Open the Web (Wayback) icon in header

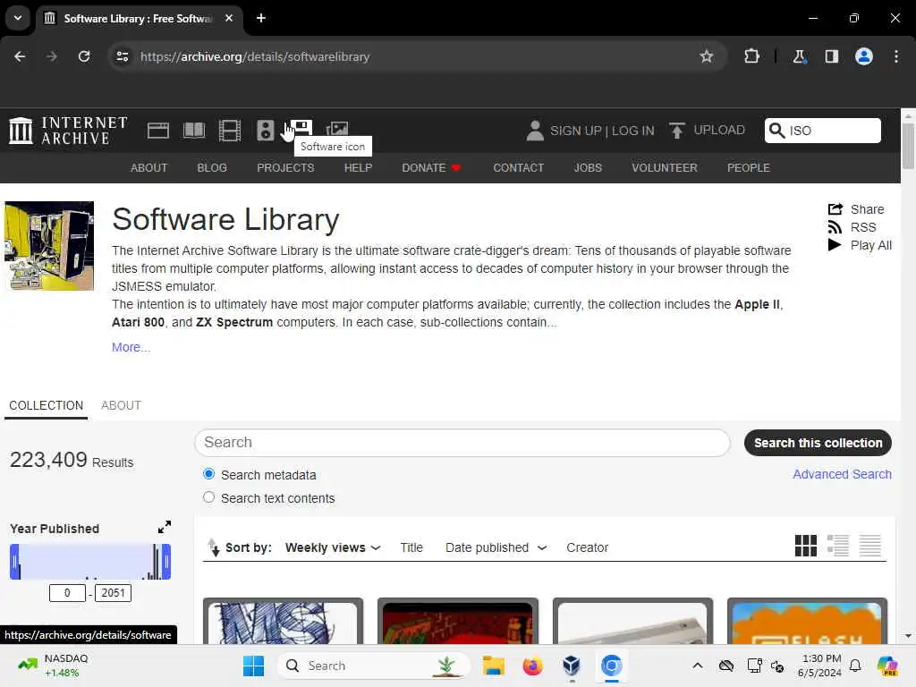(x=157, y=131)
